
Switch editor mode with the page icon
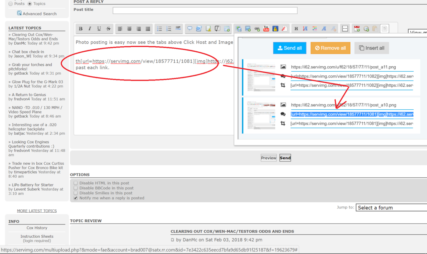[384, 29]
